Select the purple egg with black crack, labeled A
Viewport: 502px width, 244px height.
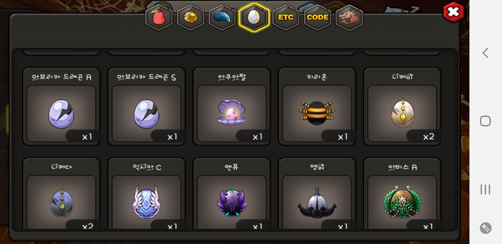click(x=61, y=106)
